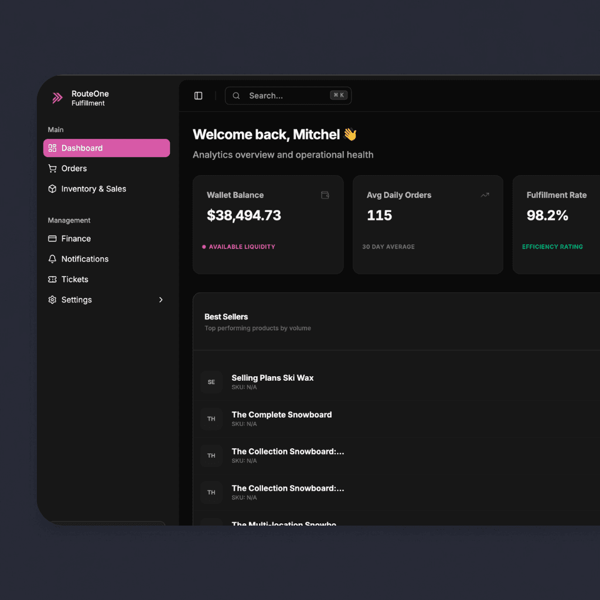The image size is (600, 600).
Task: Click the wallet icon on Wallet Balance card
Action: point(325,195)
